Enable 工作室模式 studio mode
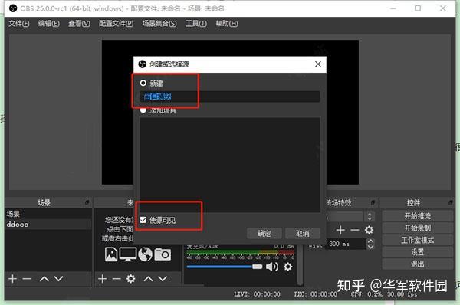 pyautogui.click(x=418, y=240)
